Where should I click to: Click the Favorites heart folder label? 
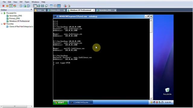(10, 24)
